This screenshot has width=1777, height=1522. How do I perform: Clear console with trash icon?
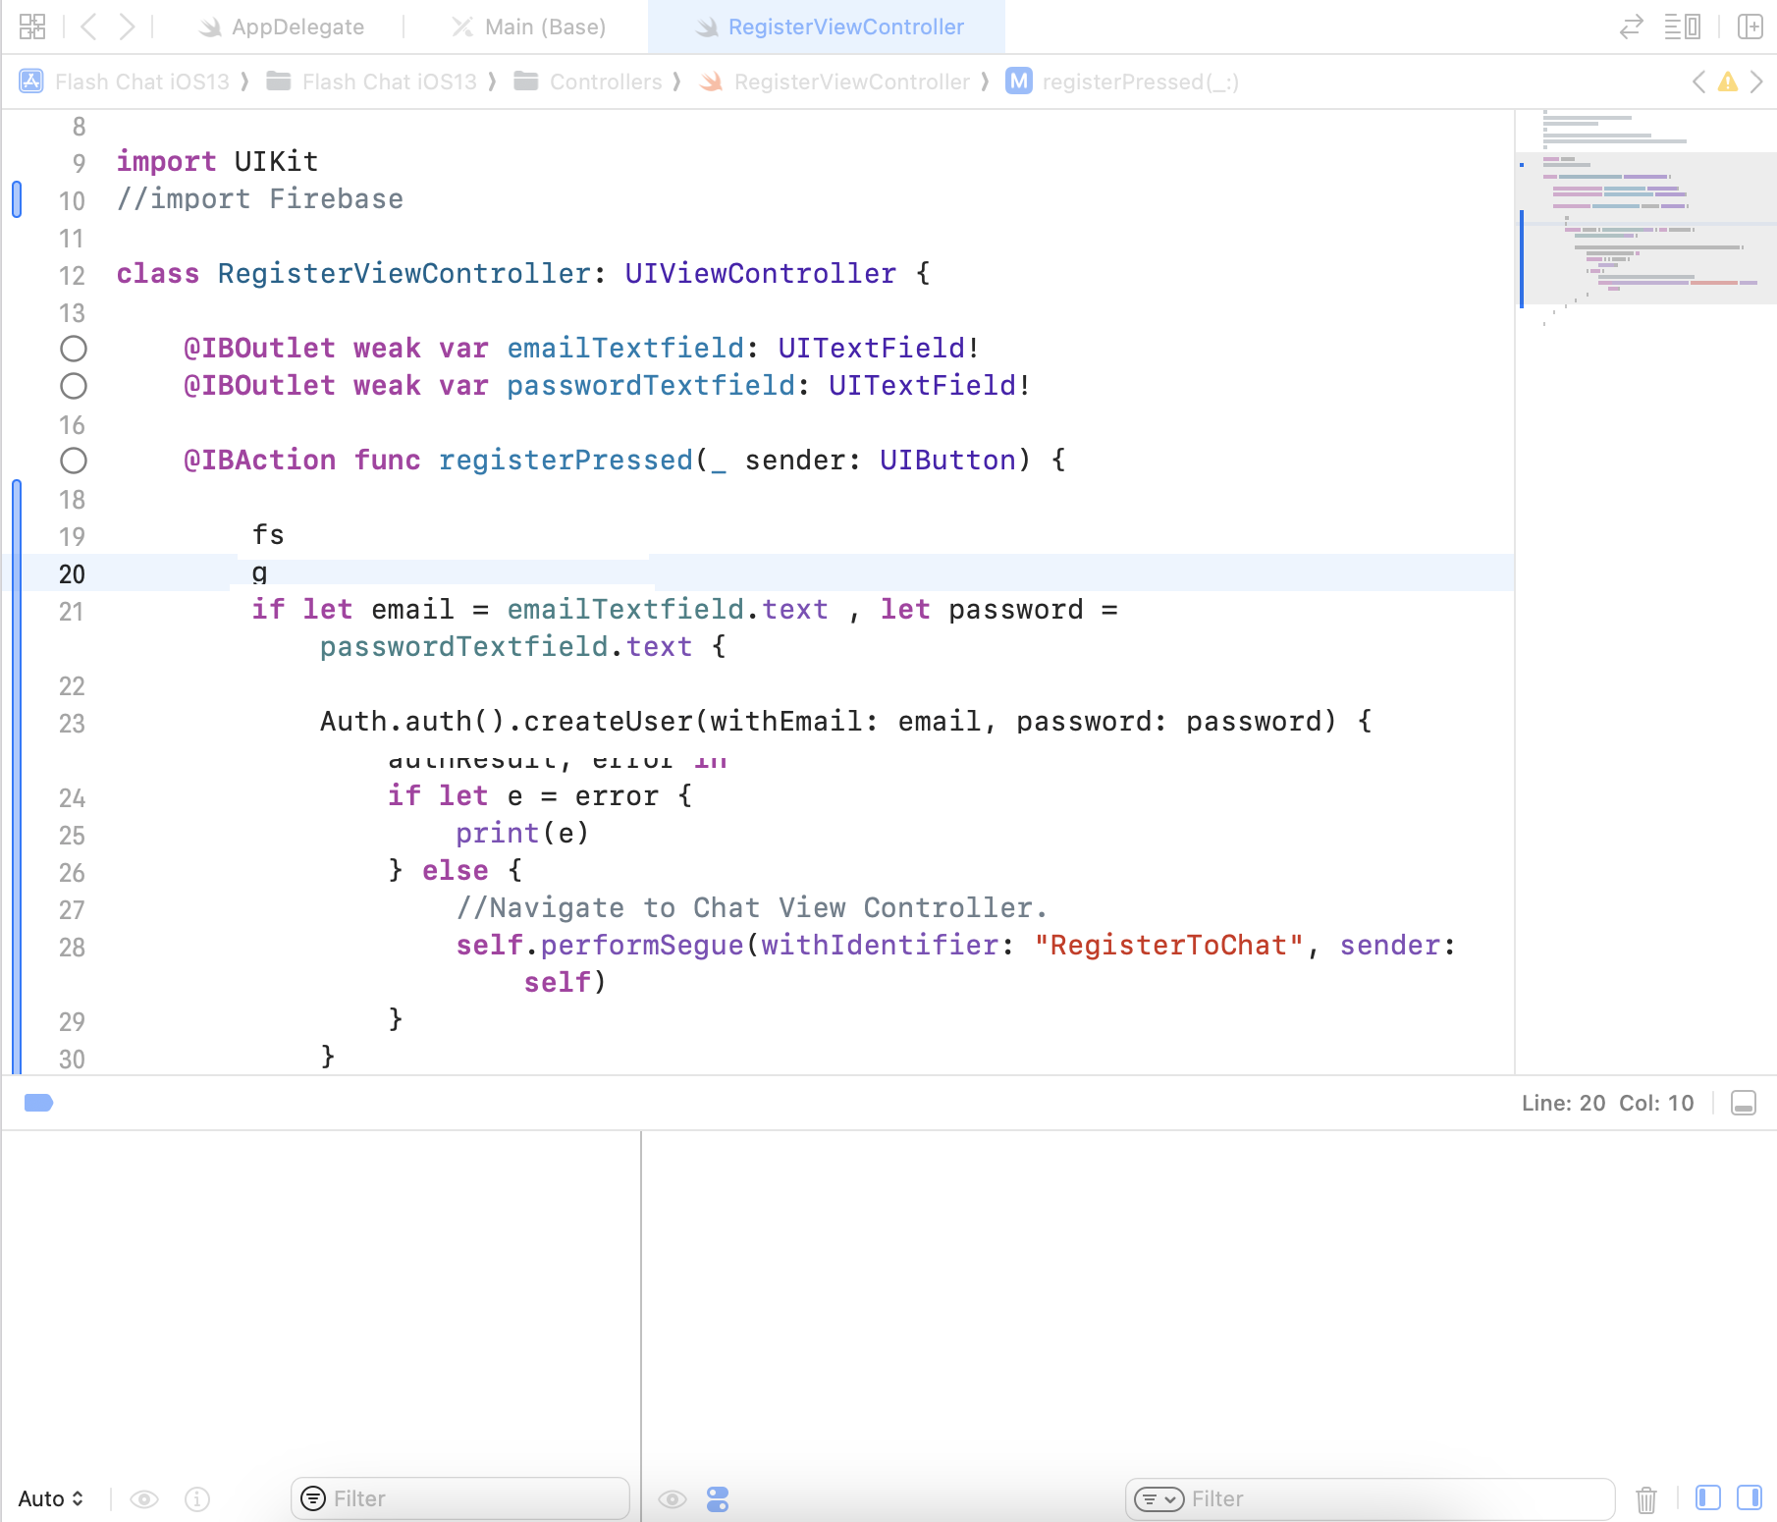pos(1646,1499)
